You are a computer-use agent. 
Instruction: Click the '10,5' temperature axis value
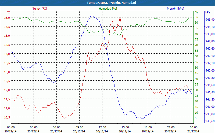pyautogui.click(x=7, y=117)
